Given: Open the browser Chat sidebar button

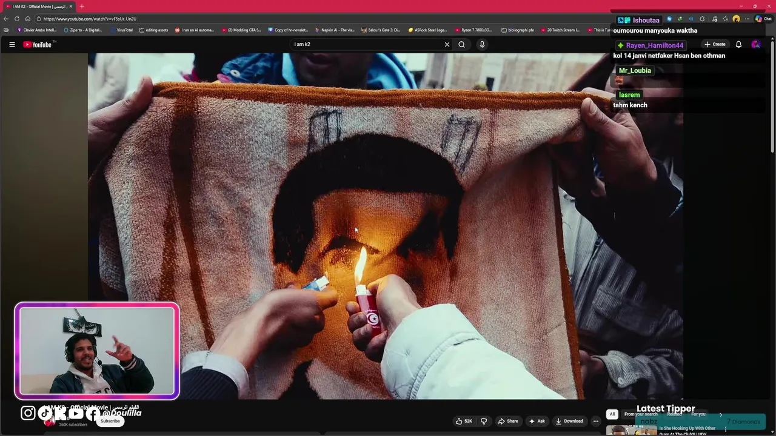Looking at the screenshot, I should (763, 19).
